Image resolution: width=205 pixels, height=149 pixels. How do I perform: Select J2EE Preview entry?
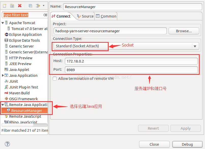click(x=20, y=64)
